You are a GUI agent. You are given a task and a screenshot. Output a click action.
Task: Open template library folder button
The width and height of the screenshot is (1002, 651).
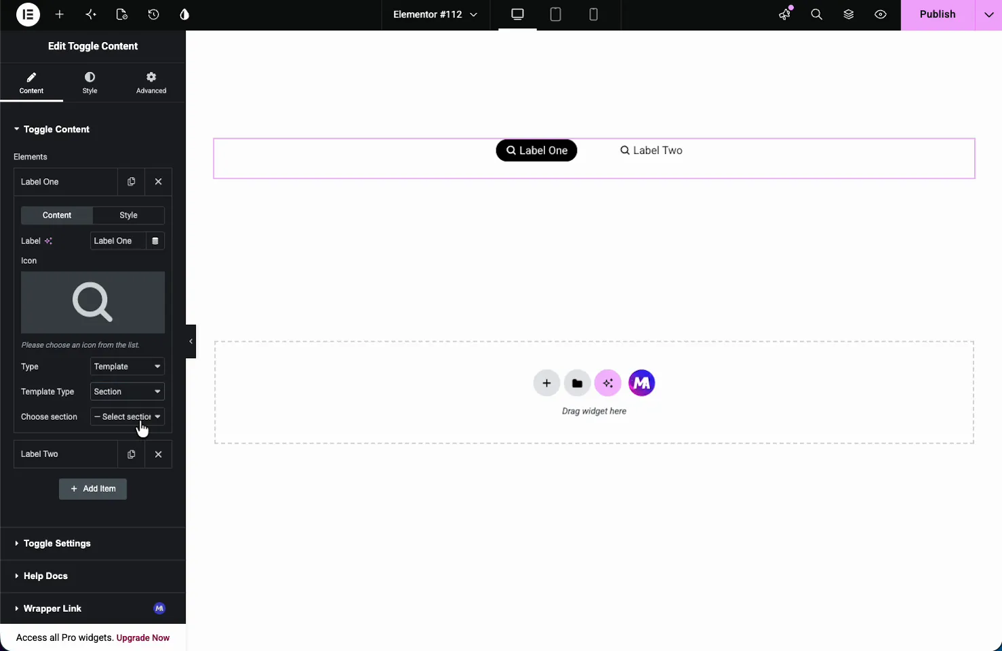(x=577, y=383)
